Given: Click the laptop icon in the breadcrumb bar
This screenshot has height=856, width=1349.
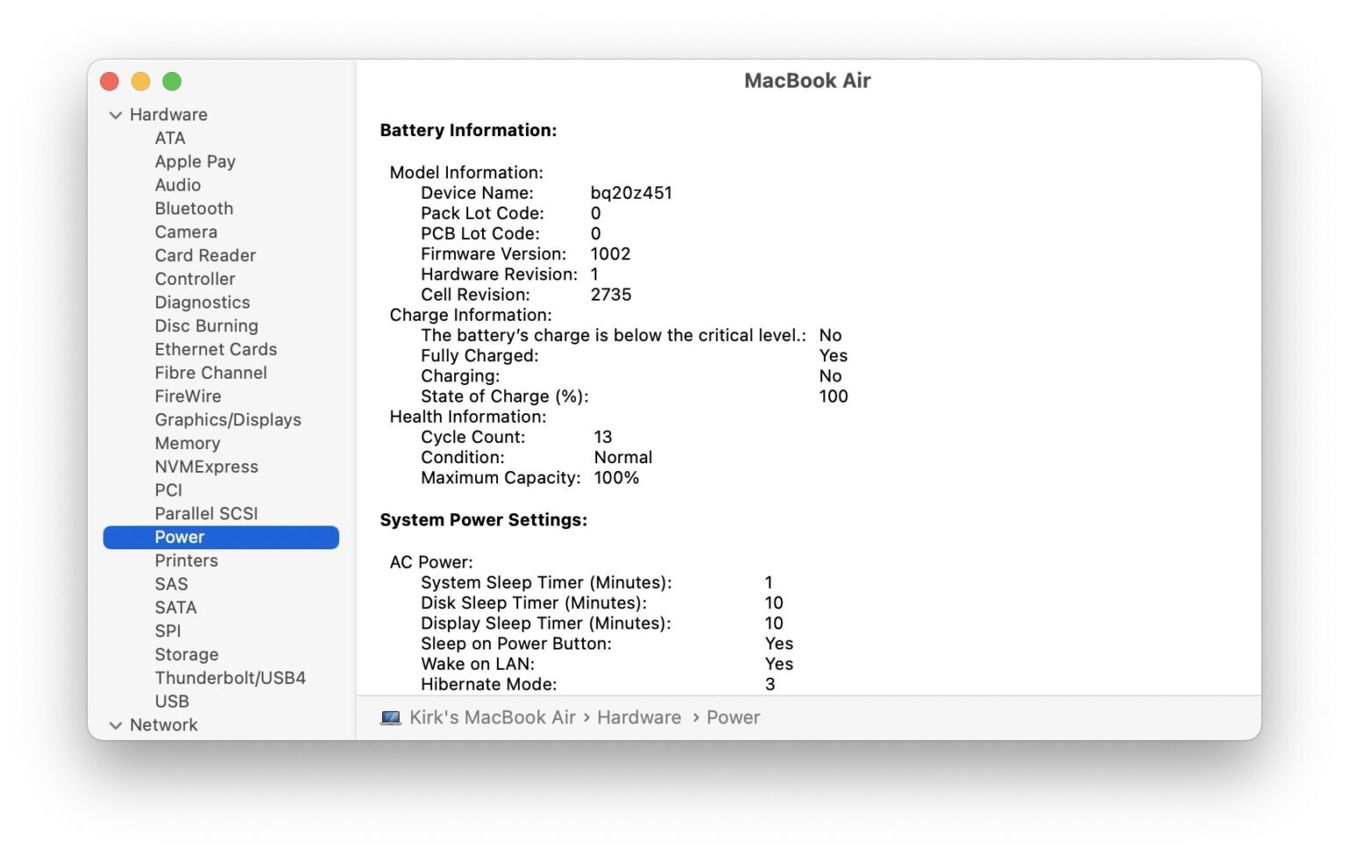Looking at the screenshot, I should [389, 717].
